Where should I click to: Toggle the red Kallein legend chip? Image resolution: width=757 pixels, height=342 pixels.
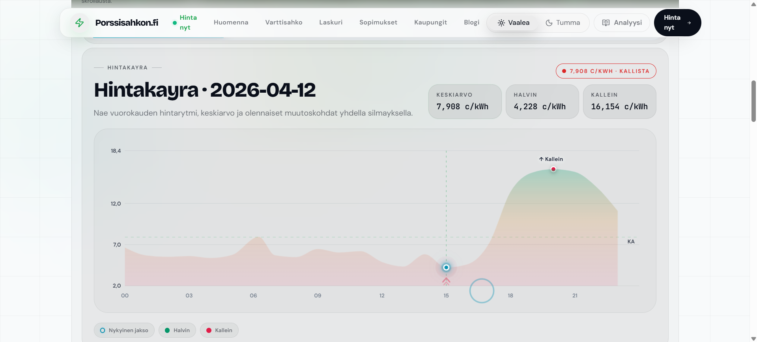(x=219, y=330)
